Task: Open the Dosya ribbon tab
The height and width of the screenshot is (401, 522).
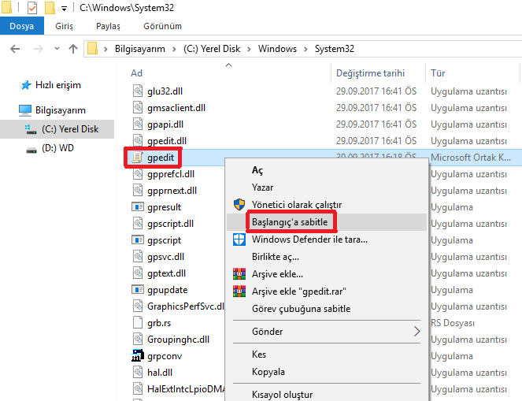Action: [x=21, y=26]
